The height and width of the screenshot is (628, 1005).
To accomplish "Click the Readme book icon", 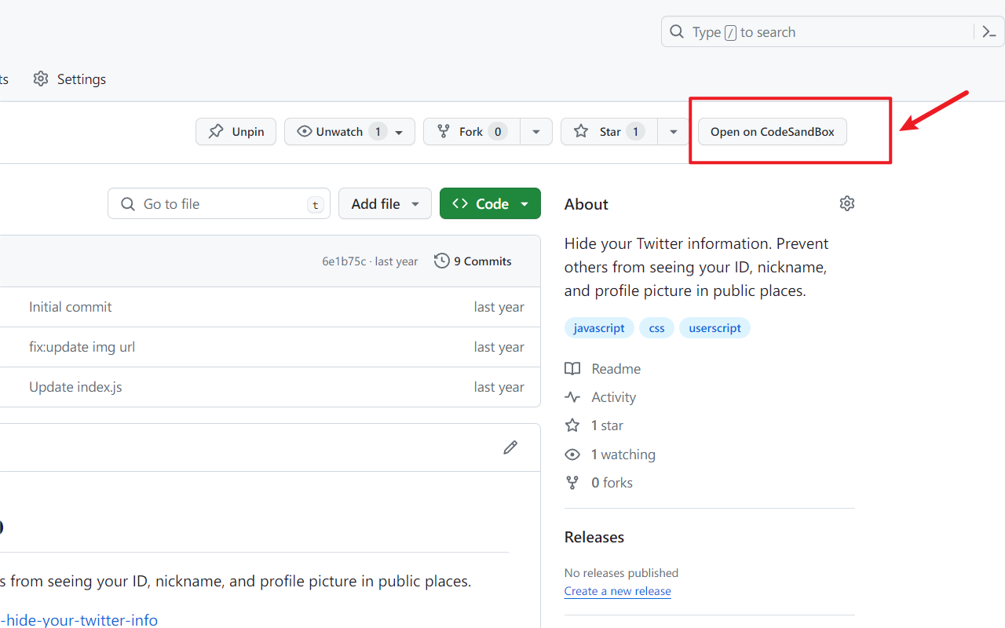I will [x=572, y=369].
